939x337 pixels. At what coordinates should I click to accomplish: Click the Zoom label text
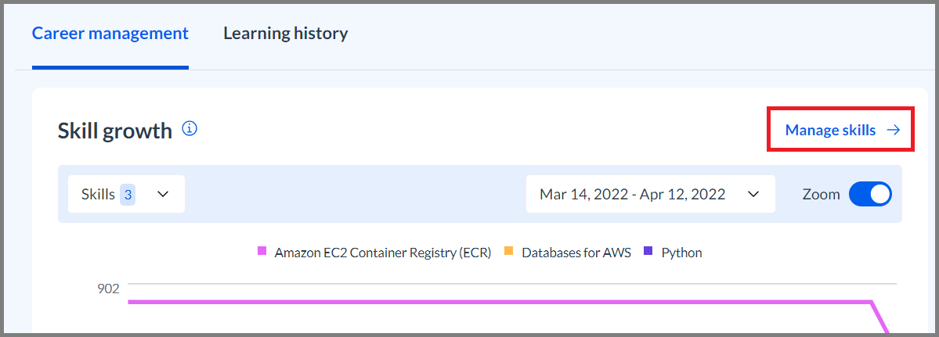point(821,195)
